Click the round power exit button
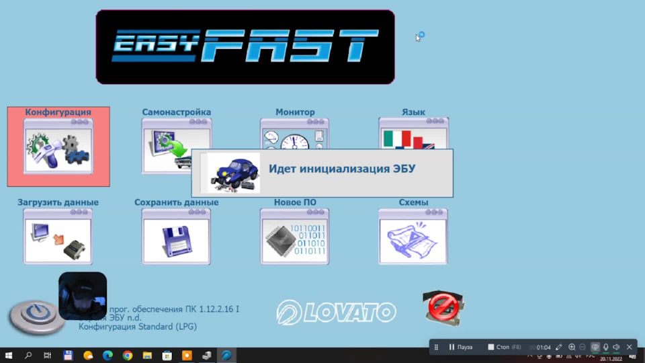Screen dimensions: 645x363 (x=36, y=317)
